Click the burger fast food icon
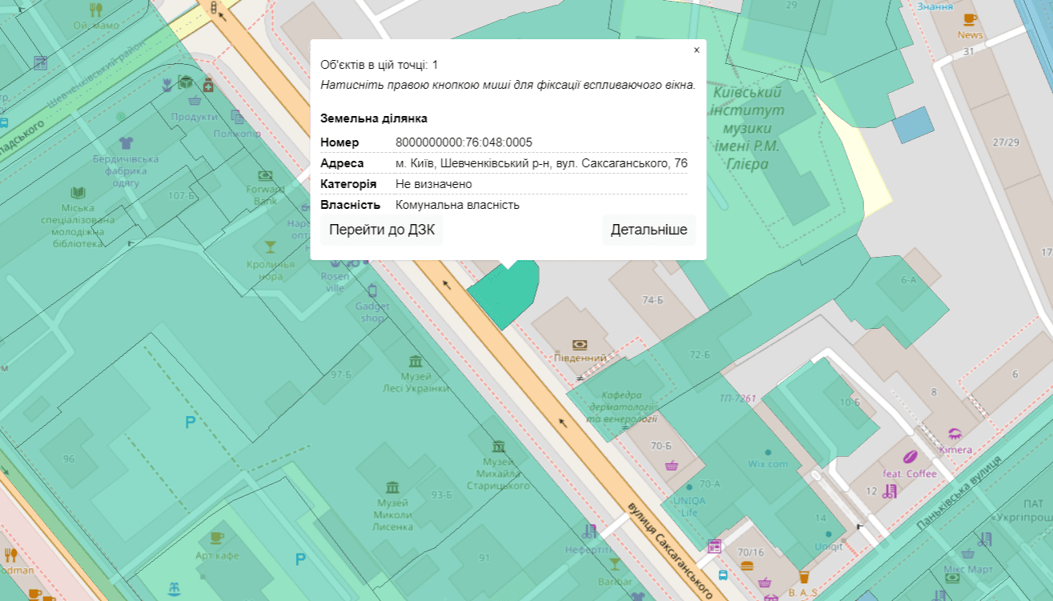The height and width of the screenshot is (601, 1053). (748, 565)
